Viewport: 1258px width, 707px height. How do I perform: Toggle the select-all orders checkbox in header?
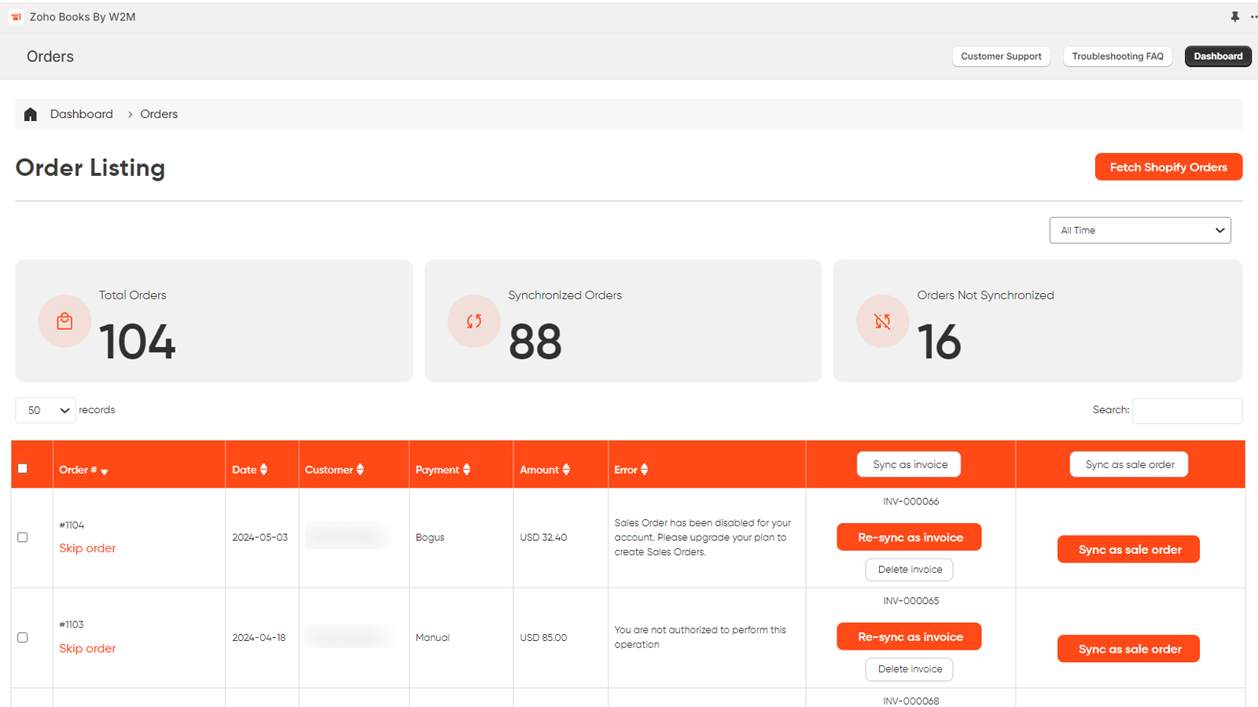(x=23, y=469)
